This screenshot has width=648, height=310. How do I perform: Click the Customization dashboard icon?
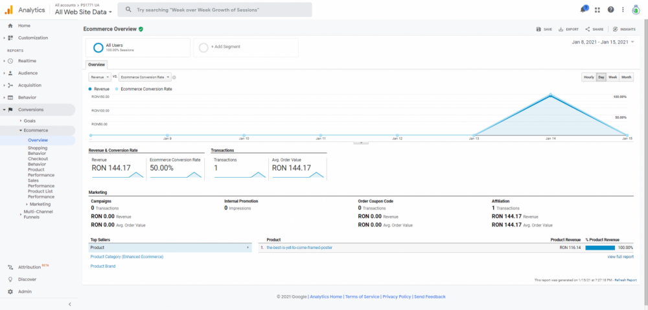tap(10, 38)
